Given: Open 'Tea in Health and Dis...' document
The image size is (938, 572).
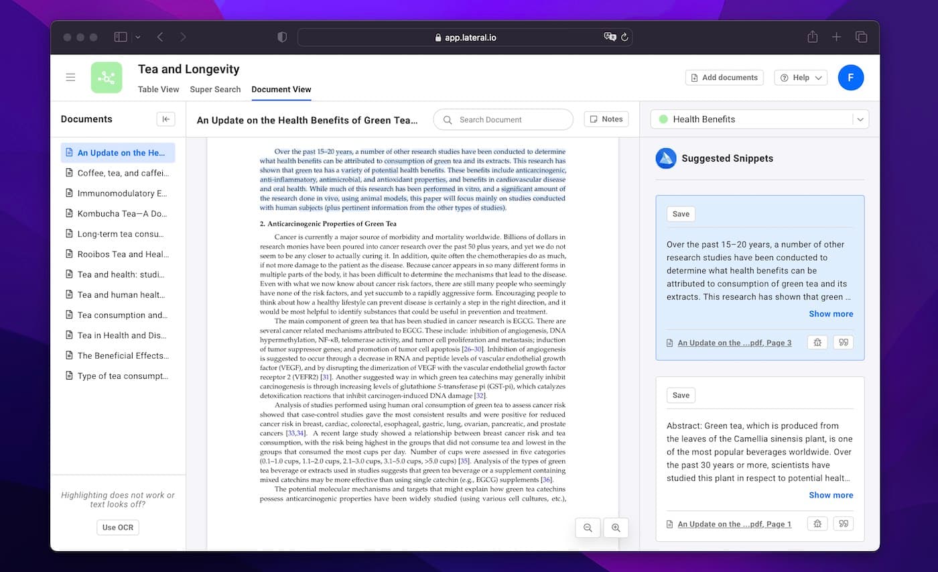Looking at the screenshot, I should (118, 335).
